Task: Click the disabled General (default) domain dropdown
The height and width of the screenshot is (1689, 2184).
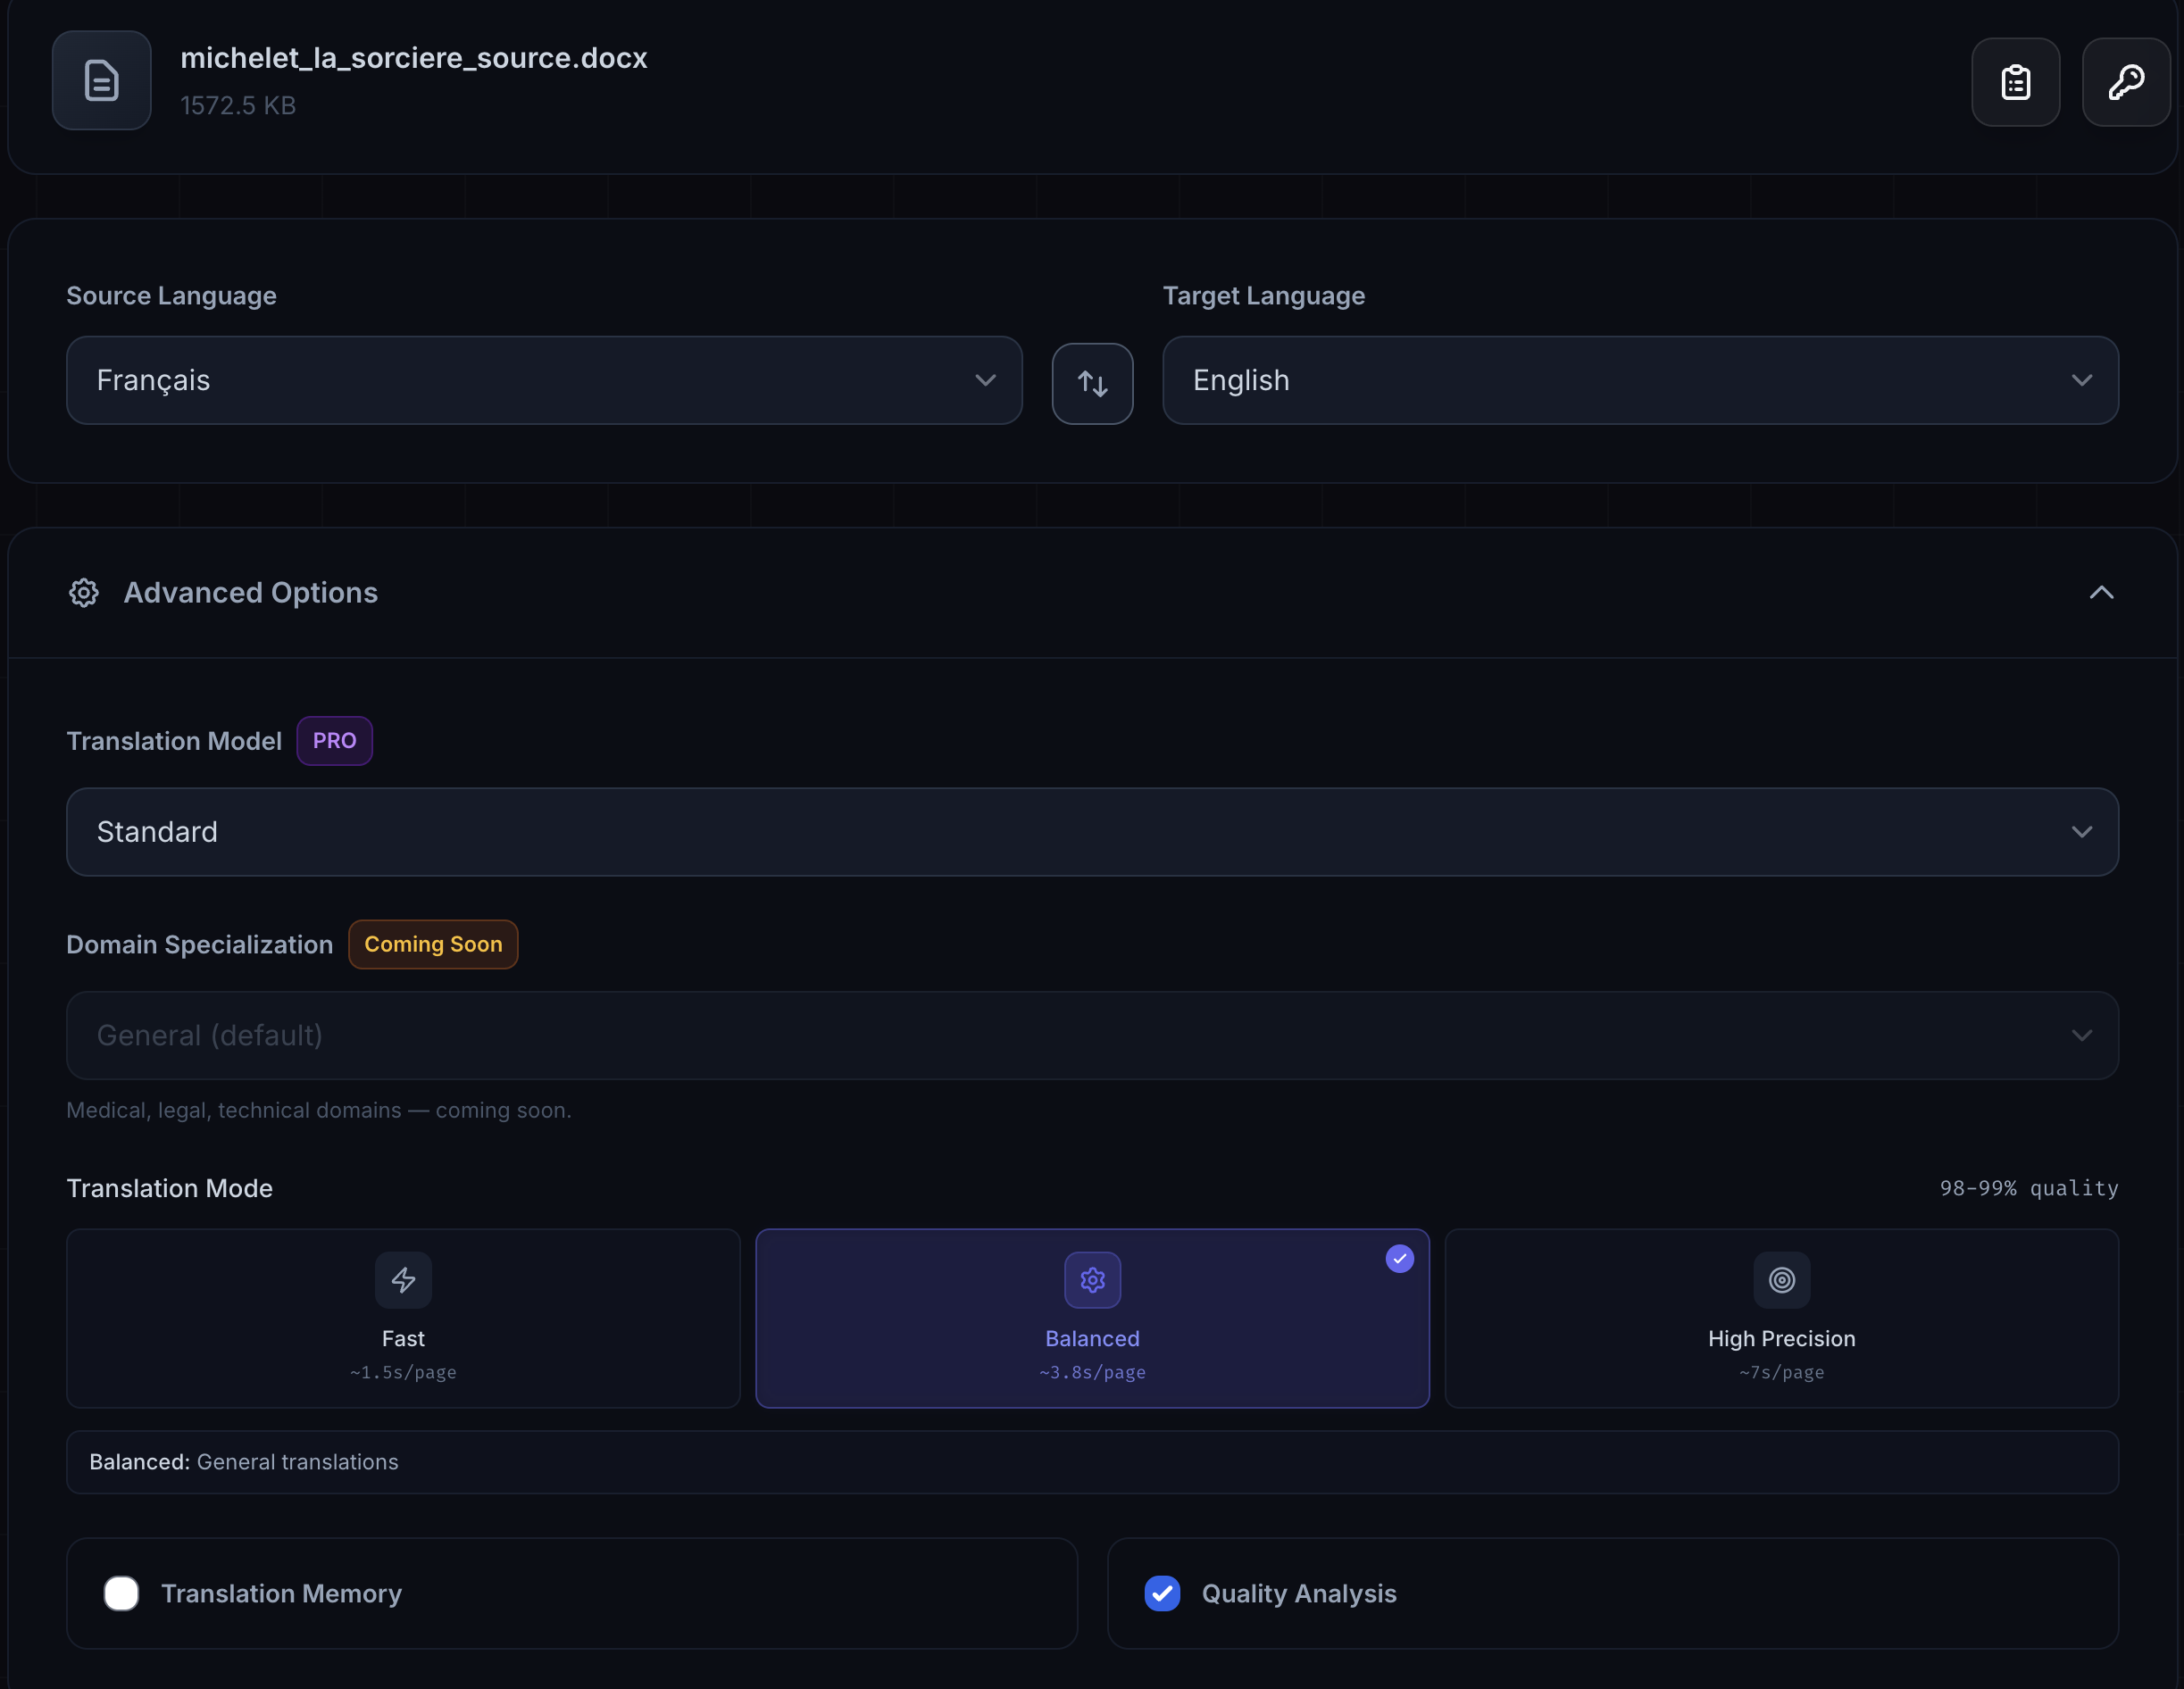Action: [x=1092, y=1035]
